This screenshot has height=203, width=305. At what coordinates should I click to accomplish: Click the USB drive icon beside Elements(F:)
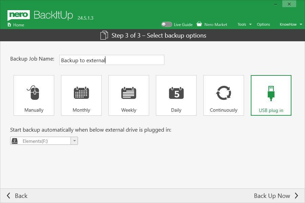coord(15,141)
